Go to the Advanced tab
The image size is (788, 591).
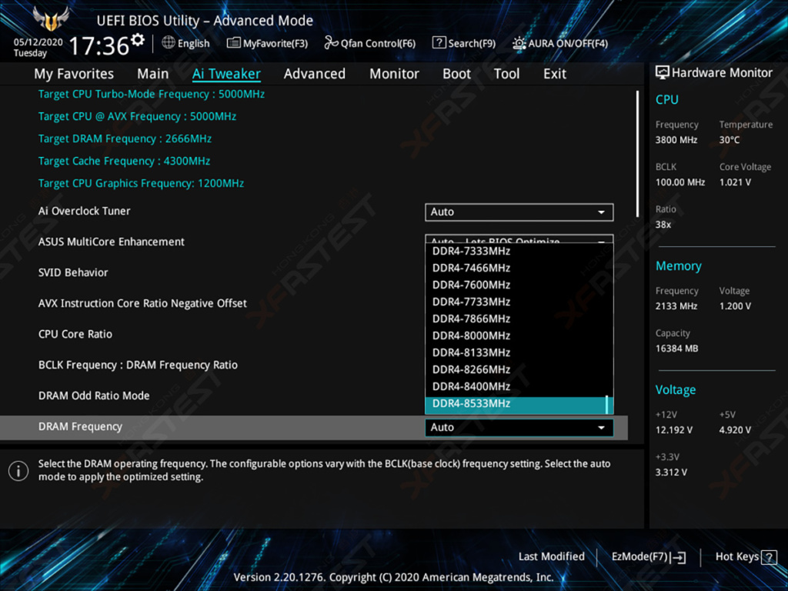(315, 74)
